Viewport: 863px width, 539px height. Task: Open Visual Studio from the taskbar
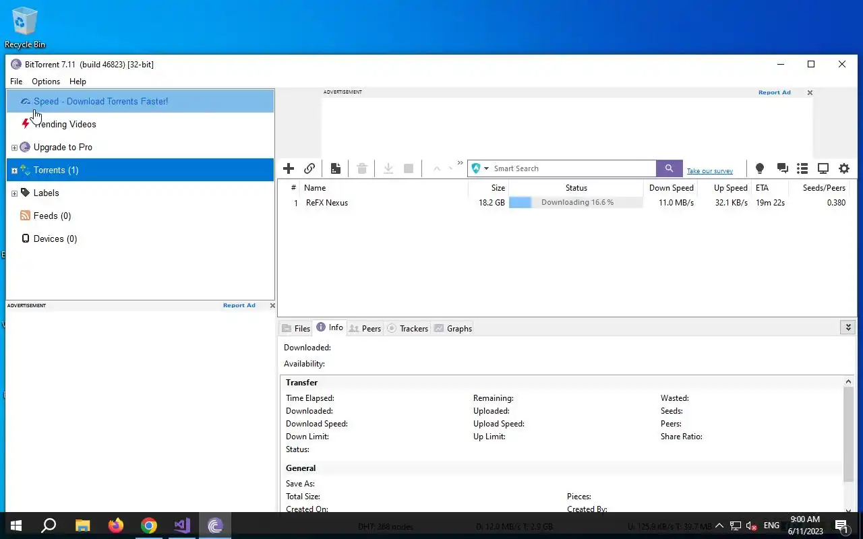click(x=182, y=526)
